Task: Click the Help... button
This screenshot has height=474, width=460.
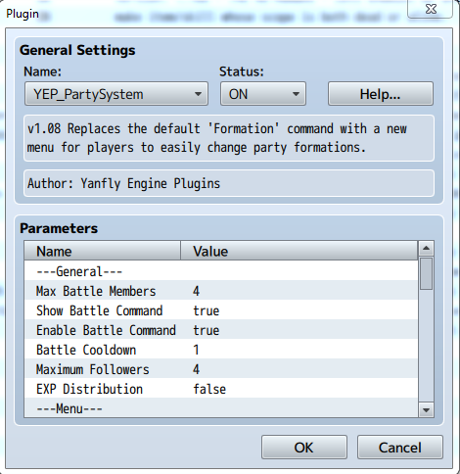Action: click(x=381, y=94)
